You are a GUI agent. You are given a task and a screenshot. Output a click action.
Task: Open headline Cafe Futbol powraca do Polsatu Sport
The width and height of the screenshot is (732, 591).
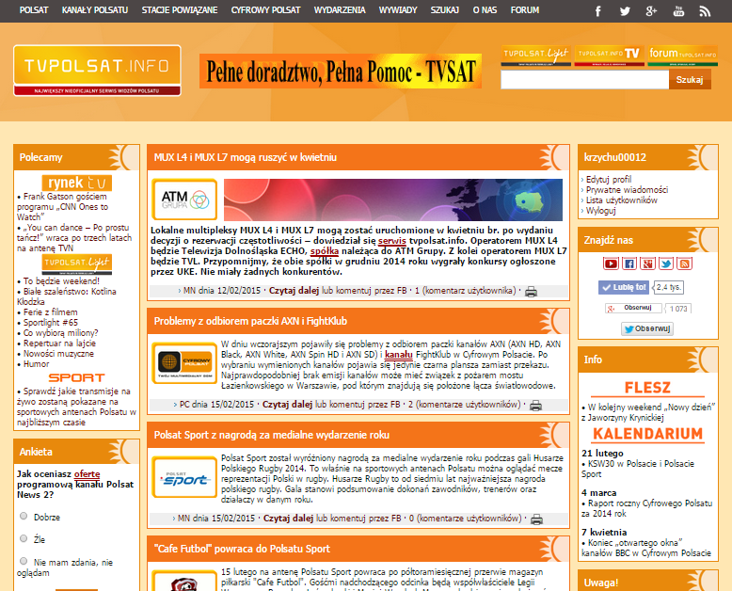[242, 549]
